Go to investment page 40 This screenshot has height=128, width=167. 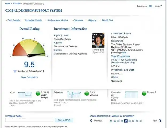(x=137, y=121)
